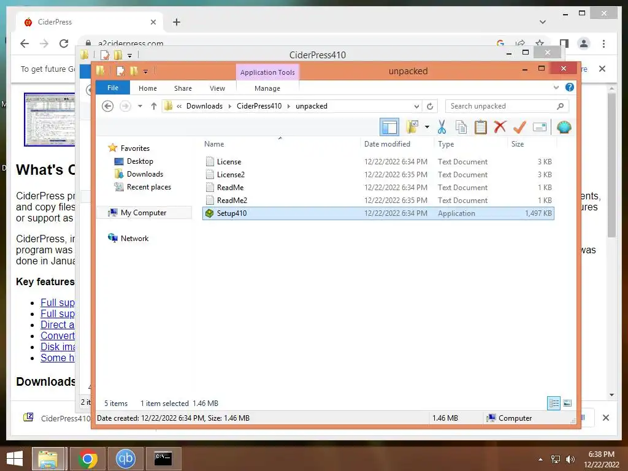Click breadcrumb arrow after Downloads
628x471 pixels.
(230, 106)
